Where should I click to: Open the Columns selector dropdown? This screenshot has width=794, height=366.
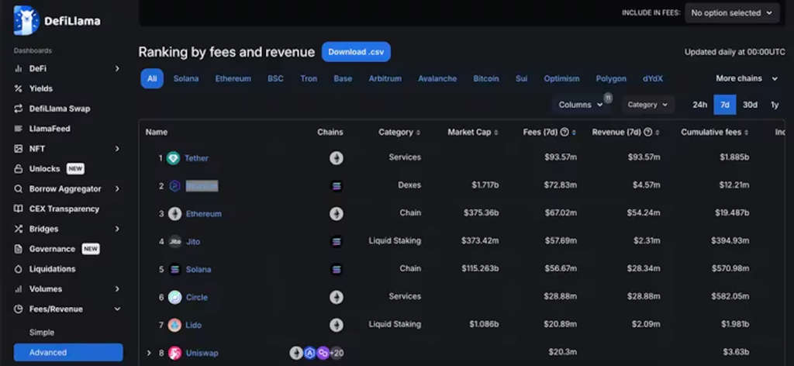[580, 105]
